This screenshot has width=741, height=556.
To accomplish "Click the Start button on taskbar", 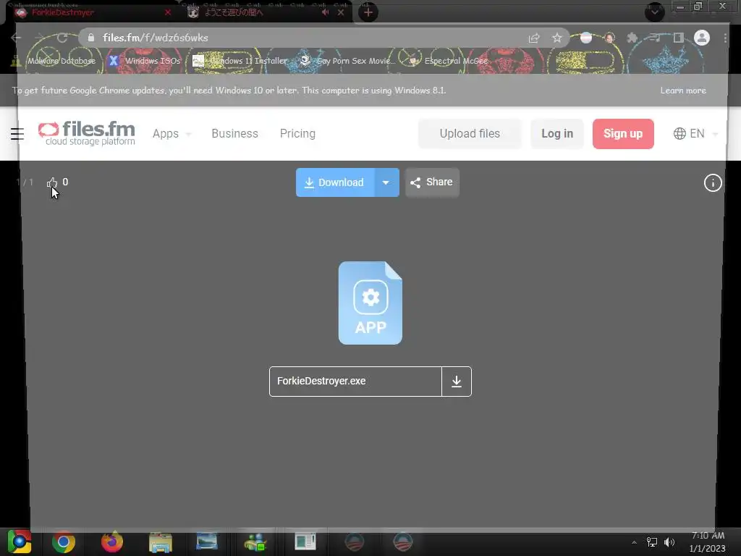I will click(20, 542).
